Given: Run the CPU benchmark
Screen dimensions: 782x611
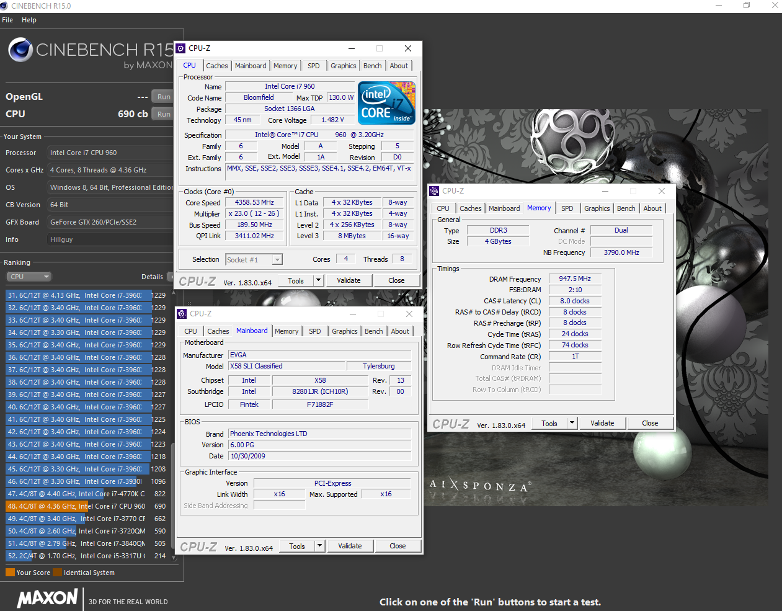Looking at the screenshot, I should 164,114.
